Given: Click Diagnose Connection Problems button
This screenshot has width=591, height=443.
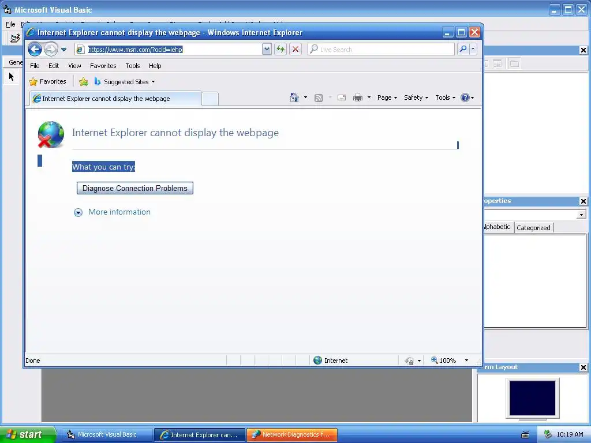Looking at the screenshot, I should pos(135,189).
